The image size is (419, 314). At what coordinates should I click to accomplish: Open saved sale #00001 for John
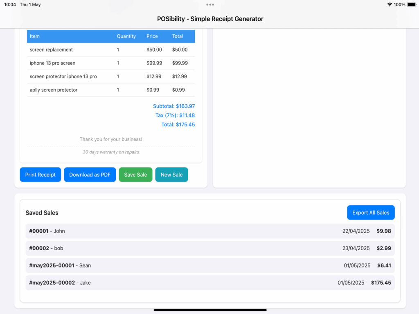click(x=210, y=231)
